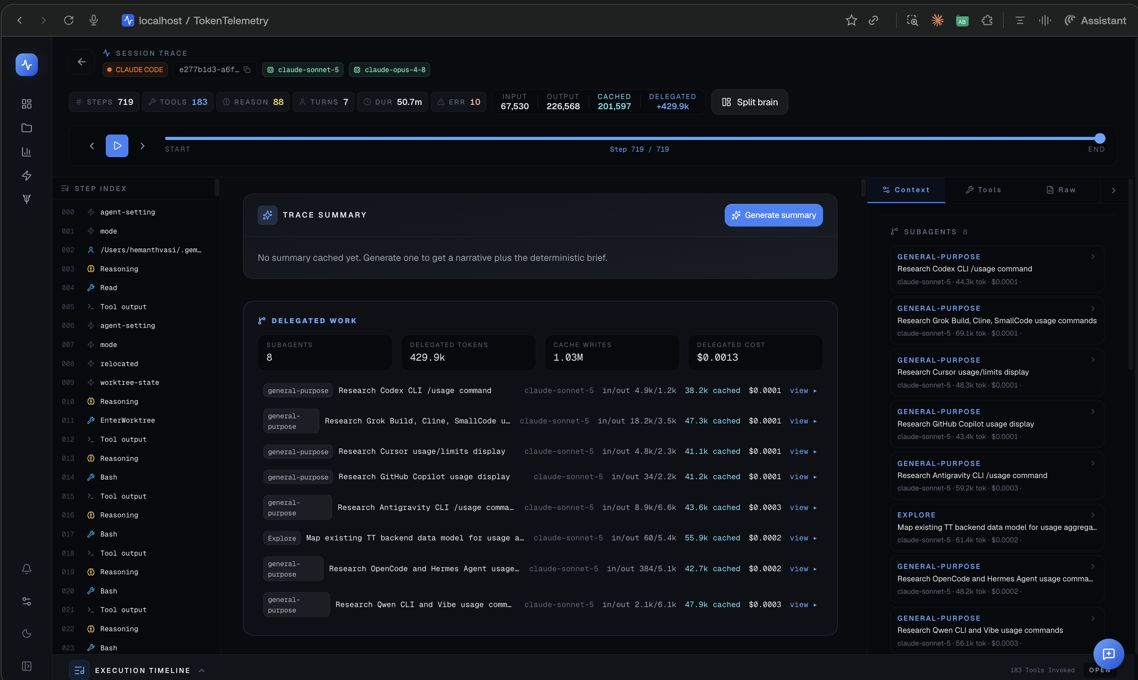Select step 000 agent-setting

[133, 212]
